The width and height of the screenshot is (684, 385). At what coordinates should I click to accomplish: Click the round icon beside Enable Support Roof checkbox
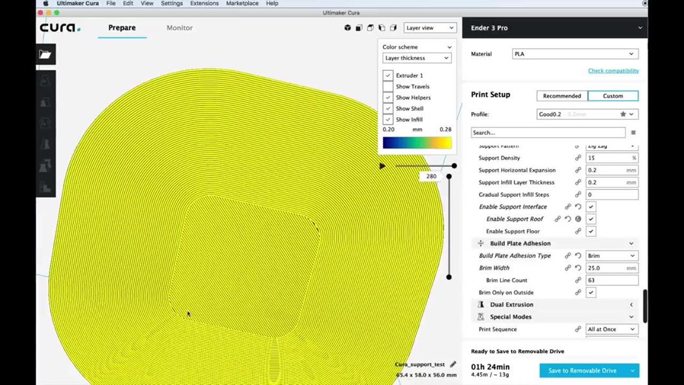coord(578,219)
